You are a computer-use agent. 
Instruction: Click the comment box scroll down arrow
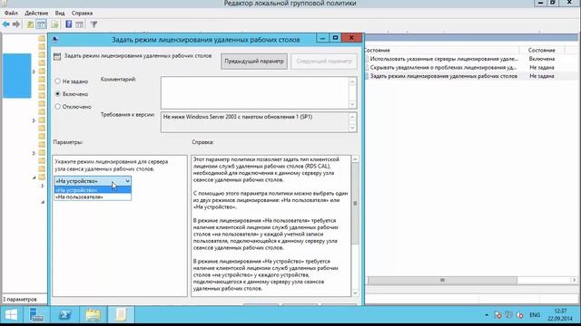(352, 104)
